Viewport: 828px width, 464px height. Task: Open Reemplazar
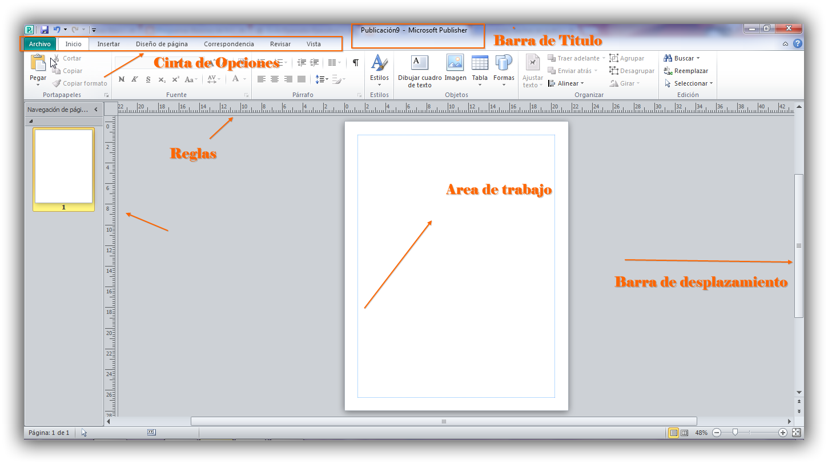pyautogui.click(x=685, y=70)
